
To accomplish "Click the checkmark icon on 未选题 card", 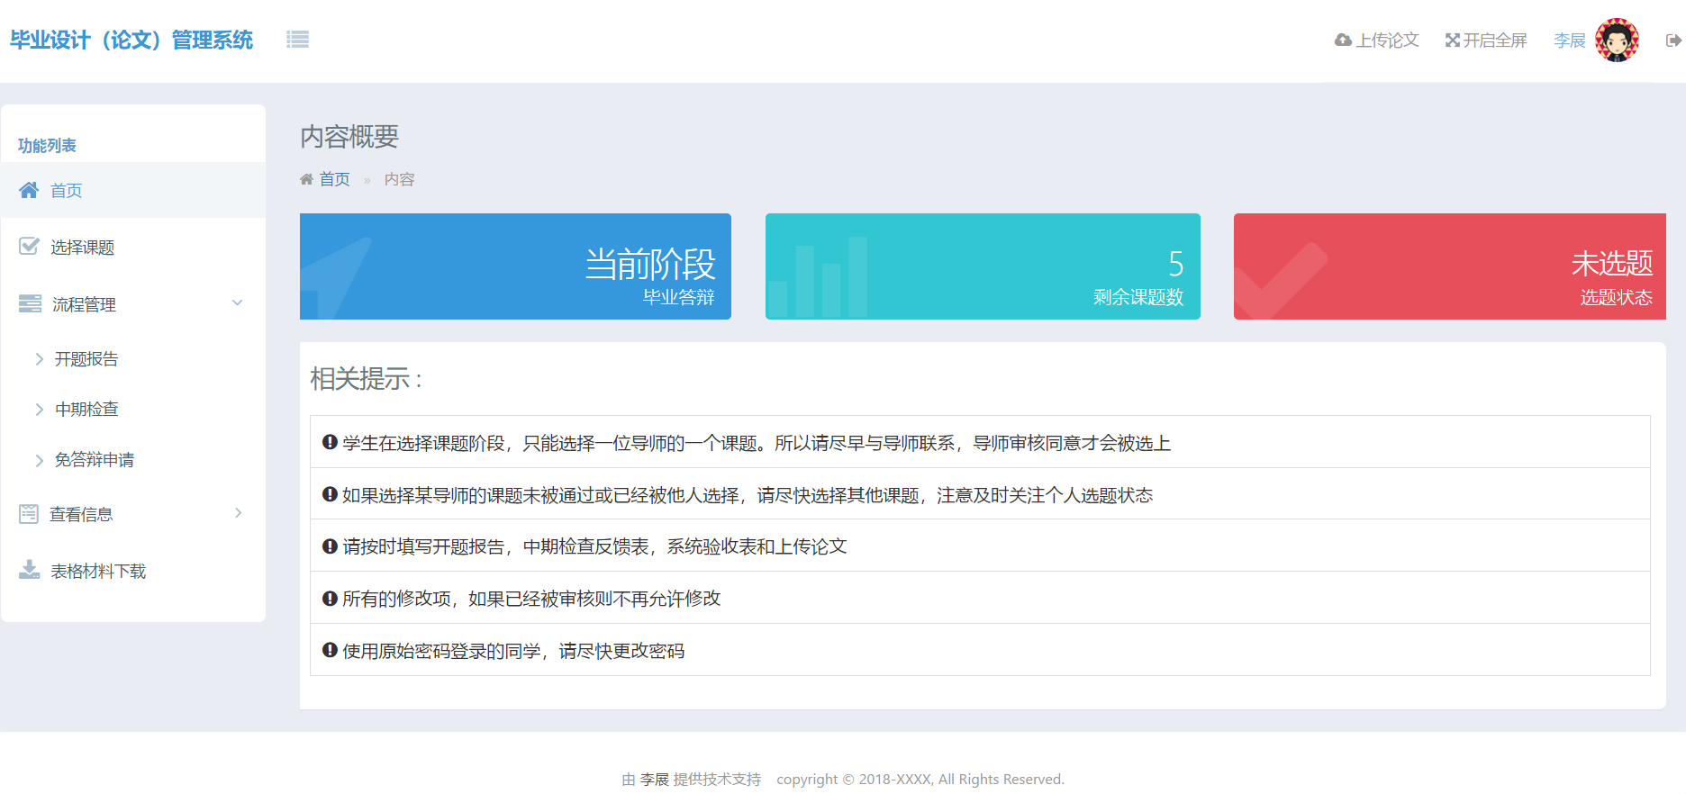I will click(x=1281, y=281).
